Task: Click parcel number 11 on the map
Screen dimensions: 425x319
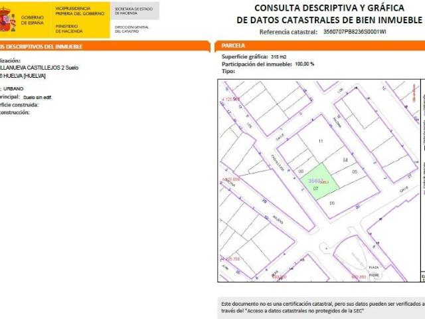Action: [321, 141]
